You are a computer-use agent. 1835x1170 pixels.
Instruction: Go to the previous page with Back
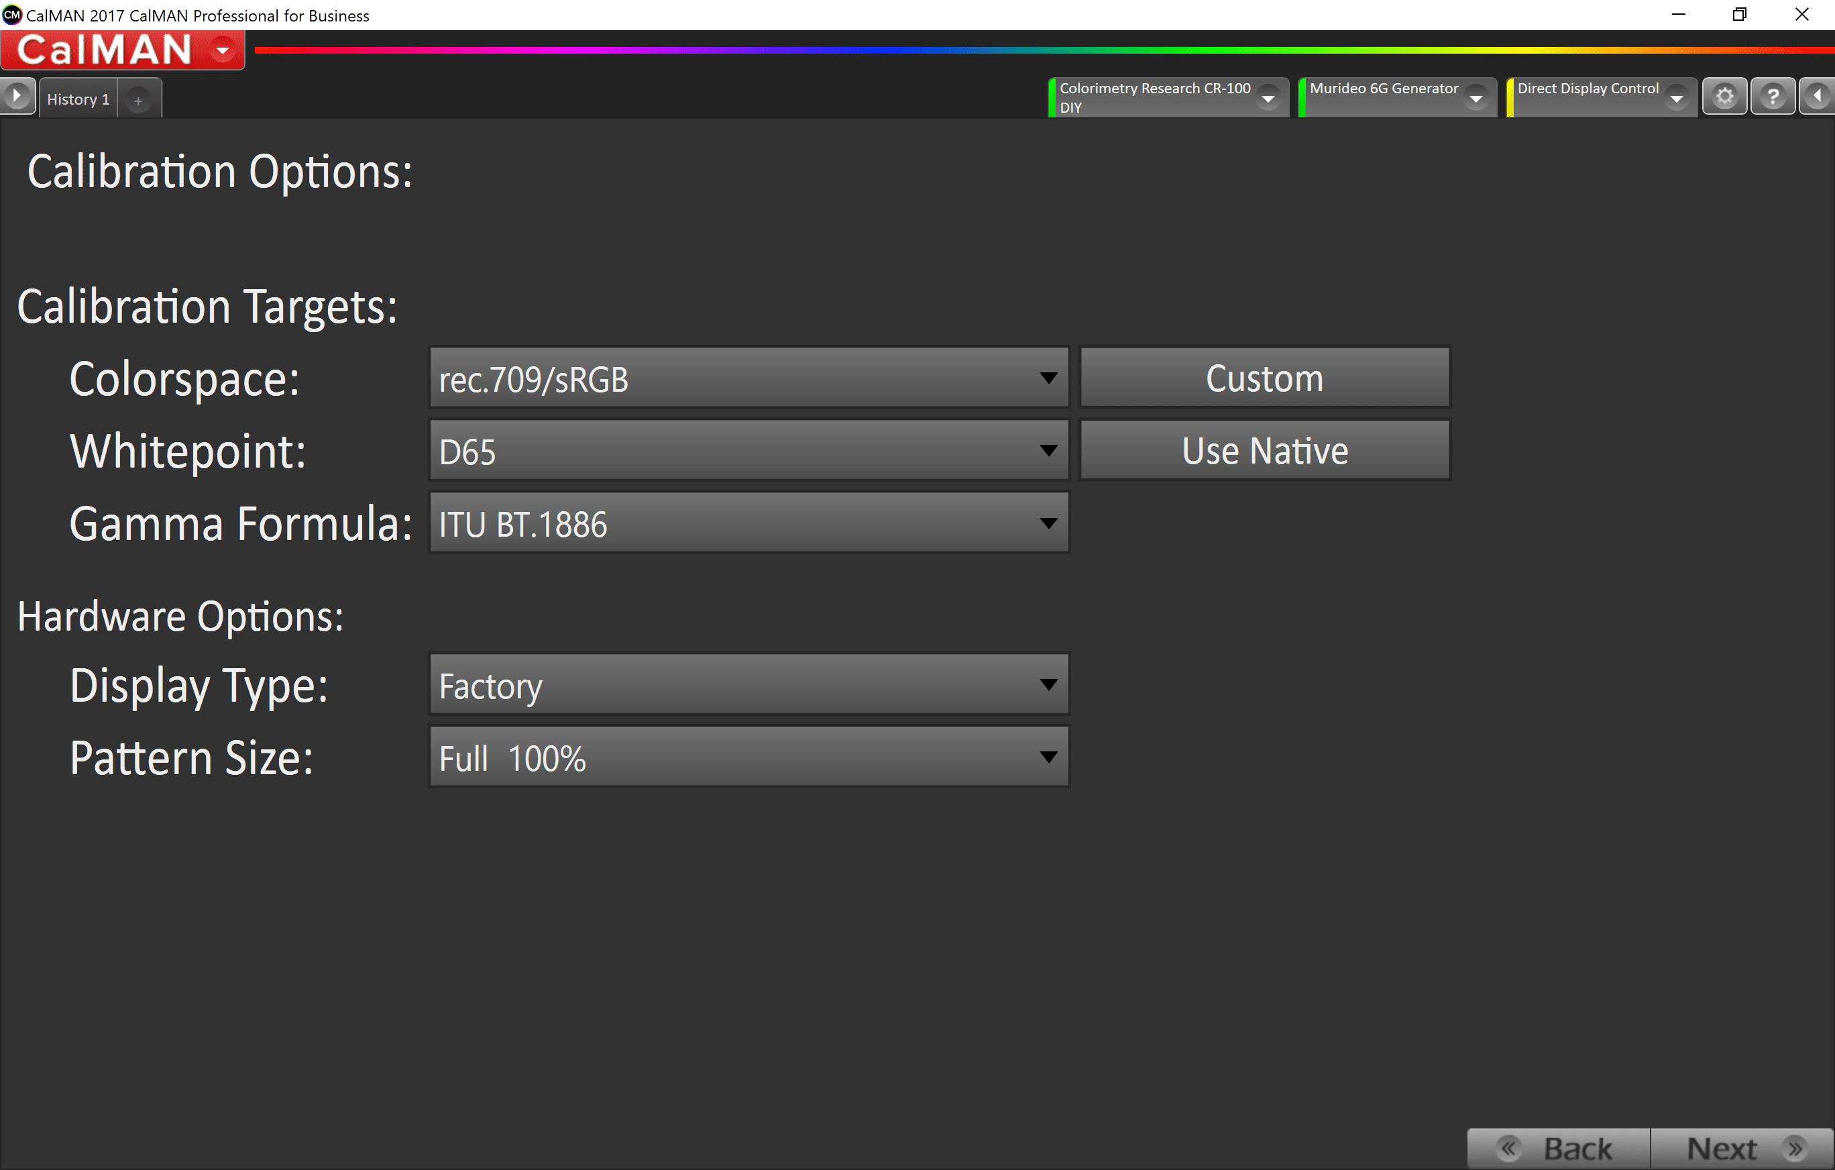(x=1559, y=1149)
